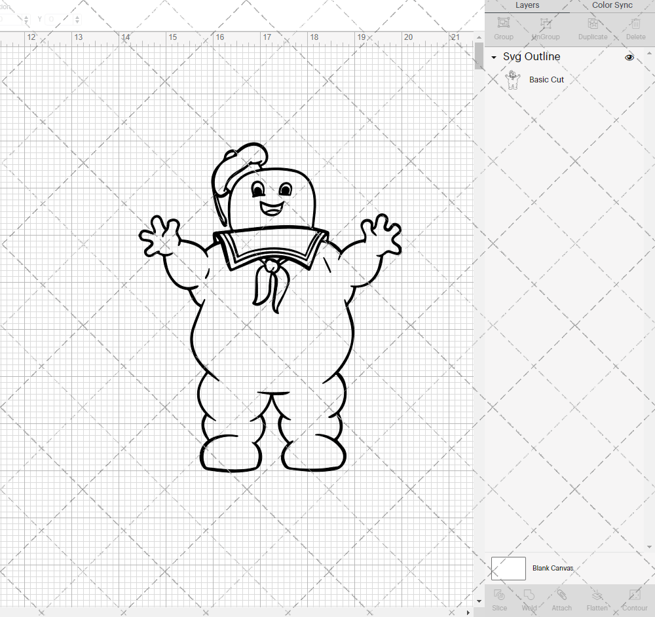
Task: Collapse the Svg Outline layer group
Action: (x=494, y=57)
